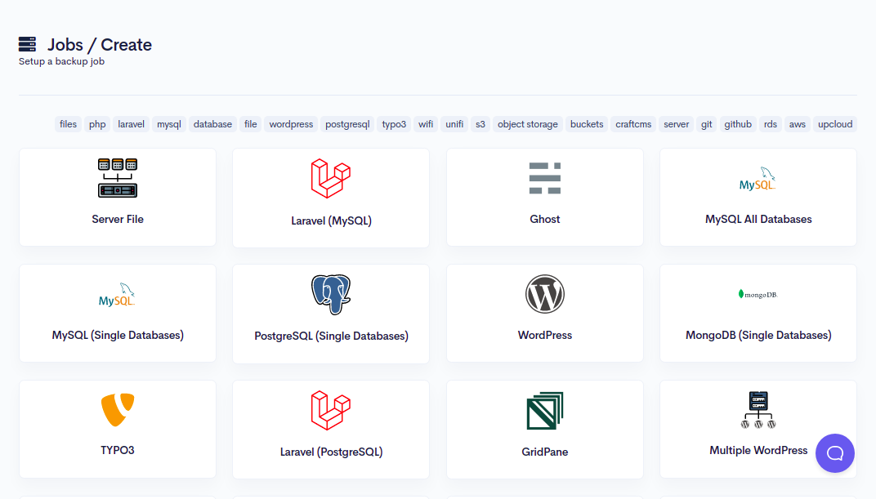This screenshot has width=876, height=499.
Task: Click the MySQL All Databases logo
Action: click(758, 179)
